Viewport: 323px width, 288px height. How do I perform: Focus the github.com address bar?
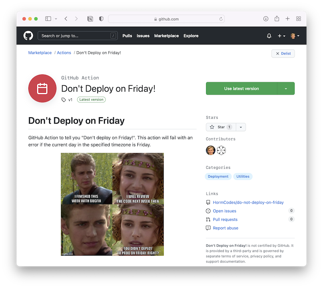pyautogui.click(x=166, y=19)
